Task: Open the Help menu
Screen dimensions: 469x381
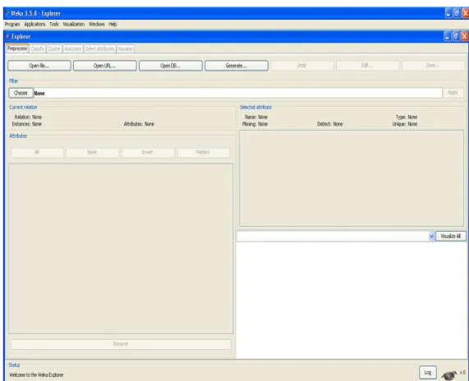Action: tap(113, 25)
